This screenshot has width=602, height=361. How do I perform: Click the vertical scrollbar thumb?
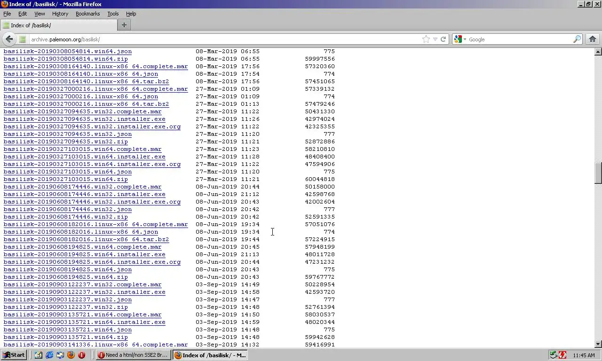pyautogui.click(x=598, y=173)
